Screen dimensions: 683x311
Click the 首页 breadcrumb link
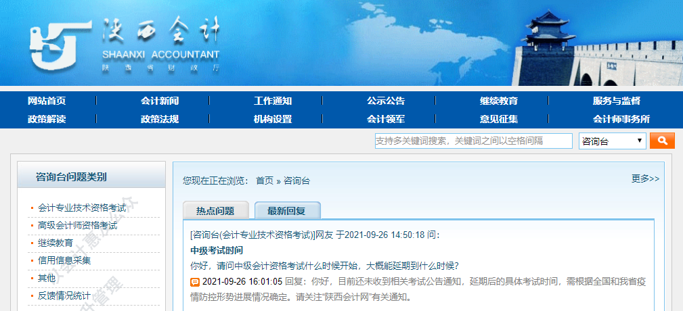[x=265, y=181]
